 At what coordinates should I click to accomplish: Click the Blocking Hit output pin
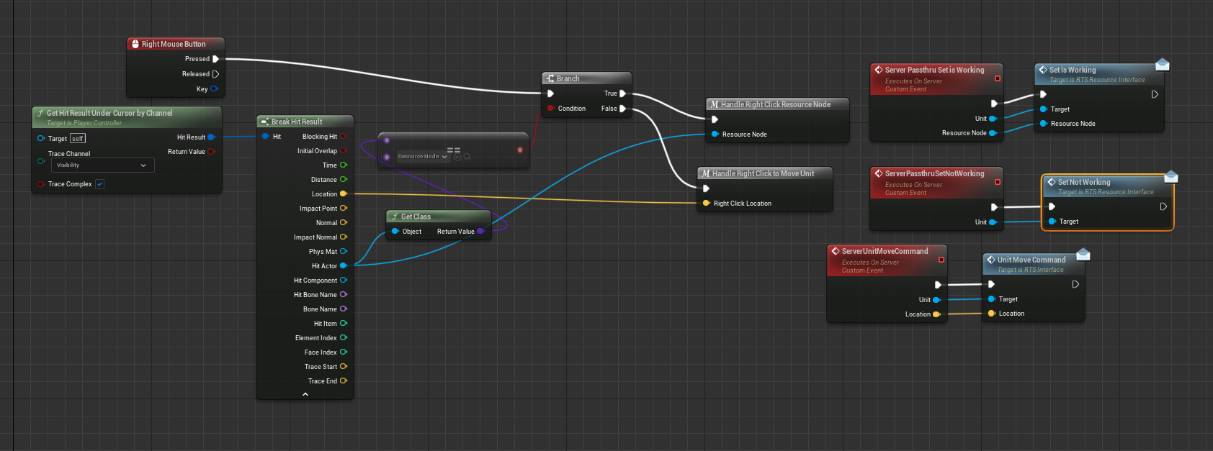(x=344, y=137)
